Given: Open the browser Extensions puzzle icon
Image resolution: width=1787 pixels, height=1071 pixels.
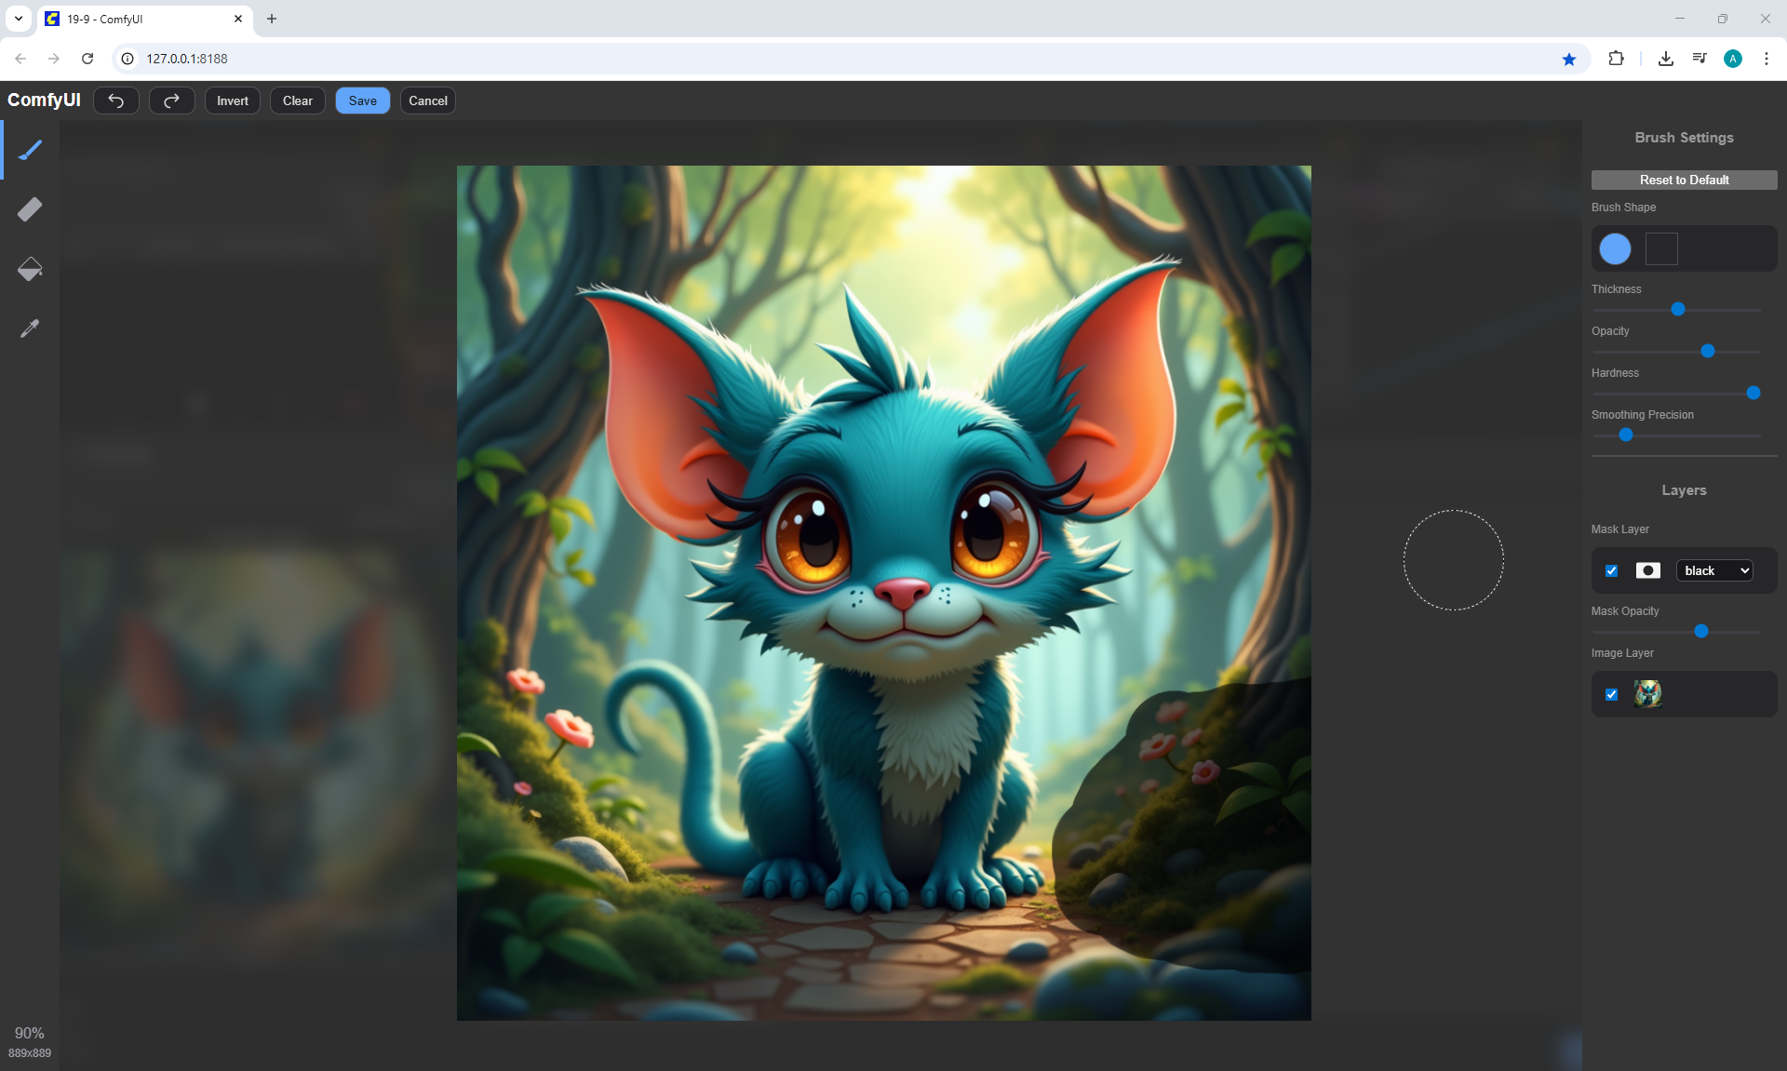Looking at the screenshot, I should [1616, 59].
